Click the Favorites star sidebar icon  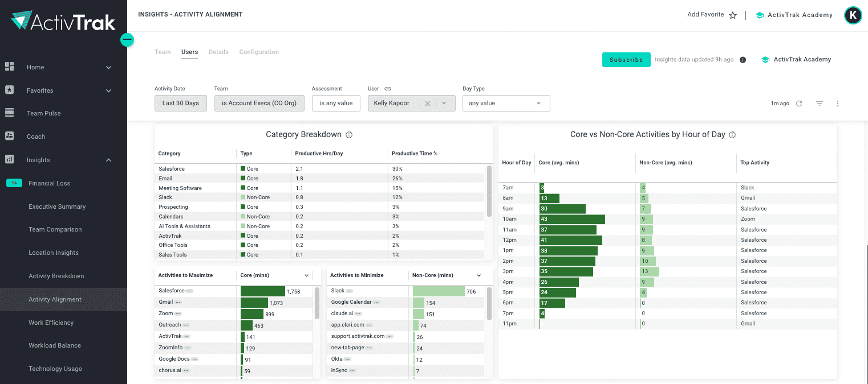click(10, 90)
